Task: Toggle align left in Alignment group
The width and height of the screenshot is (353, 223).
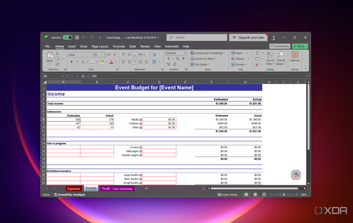Action: [123, 62]
